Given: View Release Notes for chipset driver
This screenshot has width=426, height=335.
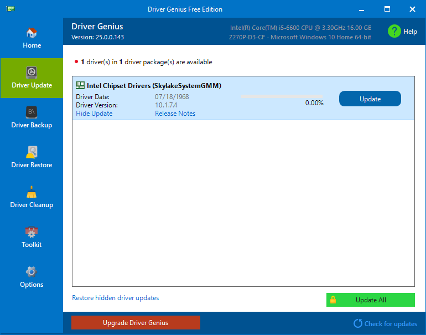Looking at the screenshot, I should point(175,114).
